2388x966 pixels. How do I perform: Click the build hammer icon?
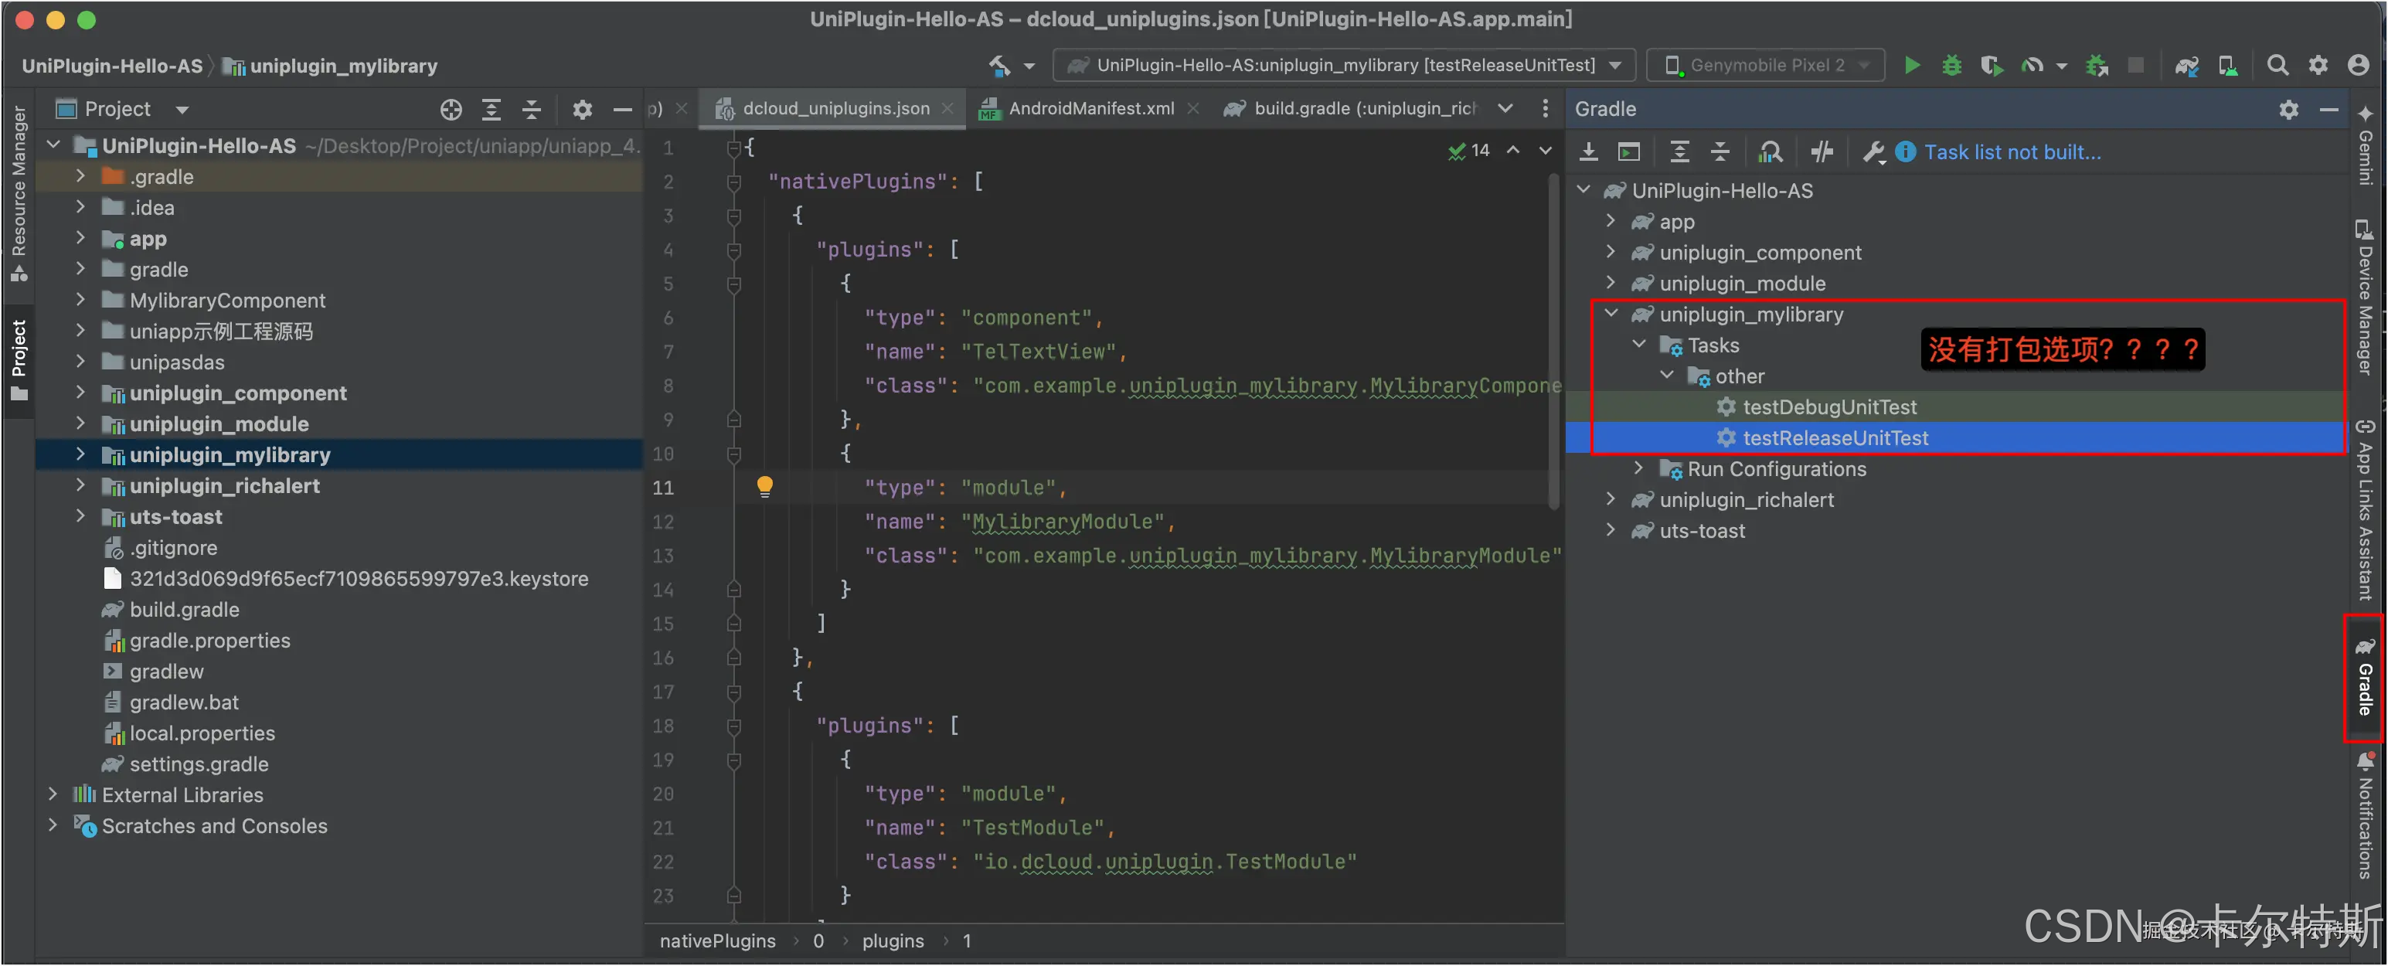[999, 66]
